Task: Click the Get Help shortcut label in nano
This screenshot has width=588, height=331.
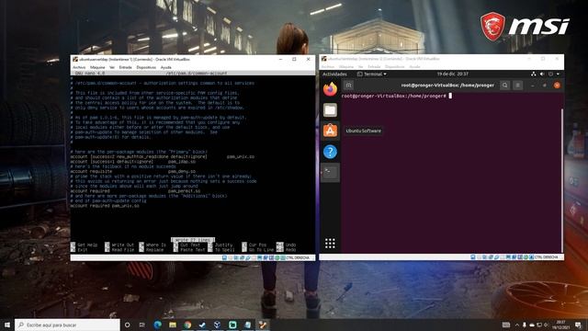Action: coord(87,245)
